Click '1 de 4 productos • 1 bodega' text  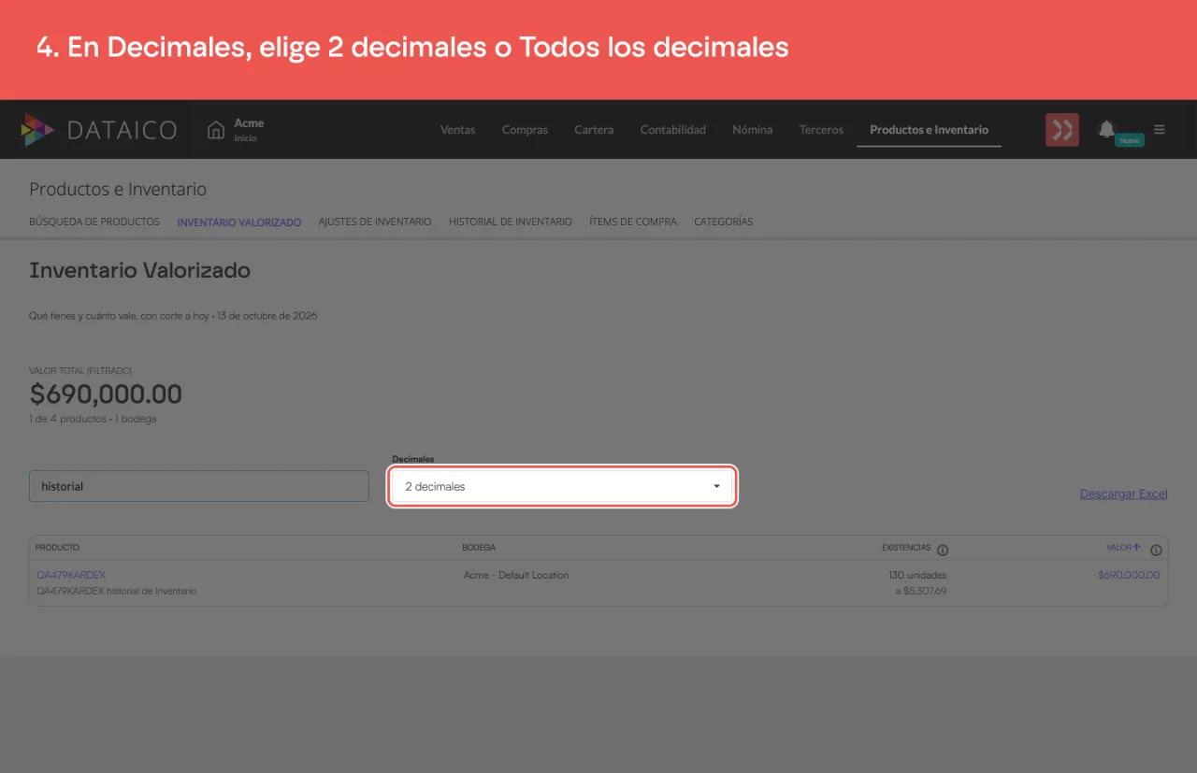coord(93,419)
